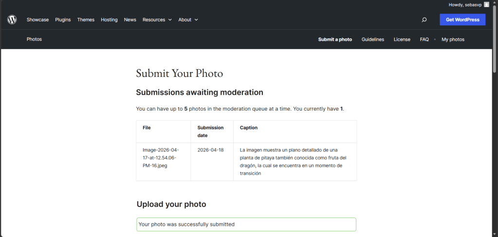Open the Themes menu item

point(86,20)
